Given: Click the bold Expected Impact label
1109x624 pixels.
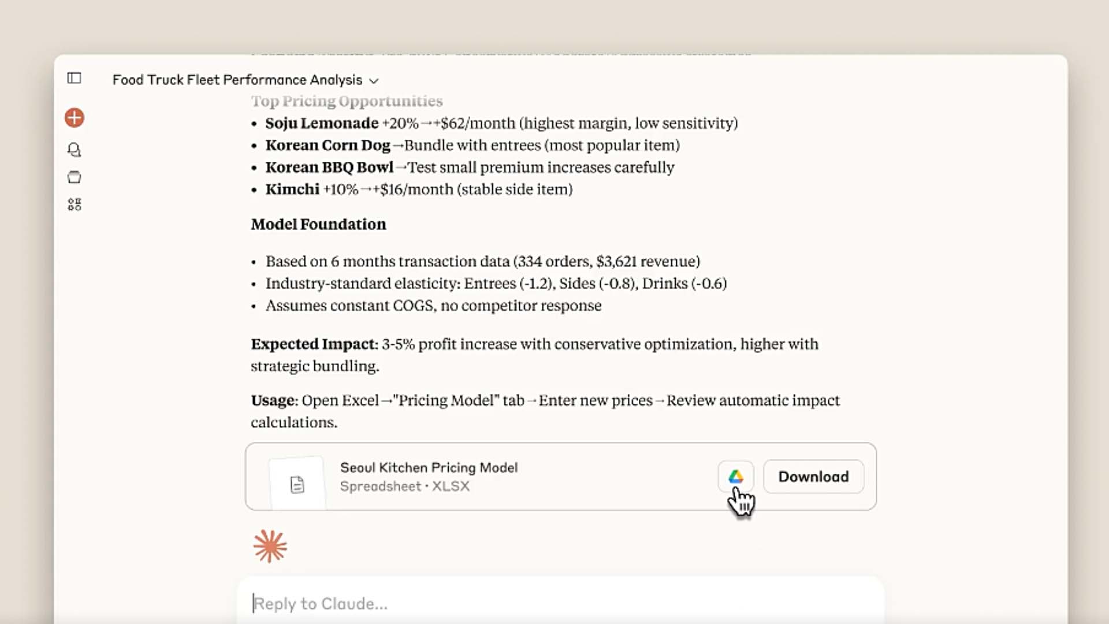Looking at the screenshot, I should 314,344.
